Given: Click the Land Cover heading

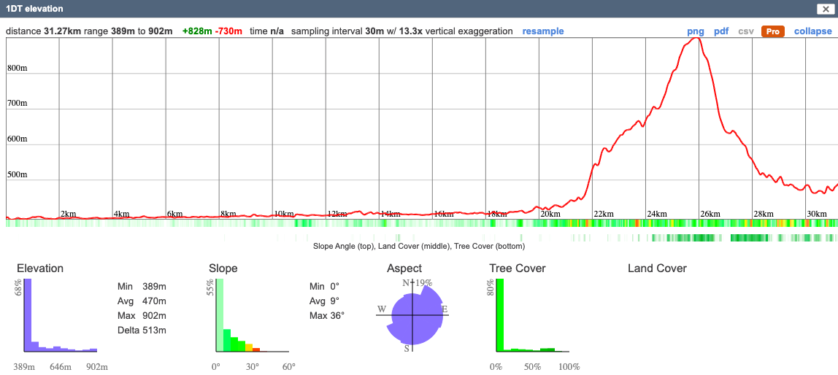Looking at the screenshot, I should tap(657, 268).
